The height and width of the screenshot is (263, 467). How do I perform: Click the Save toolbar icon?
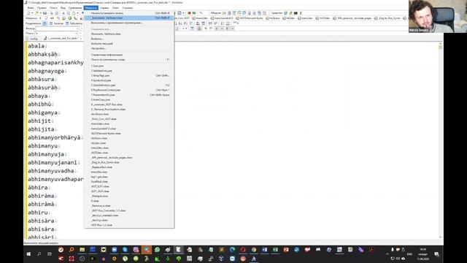point(45,13)
